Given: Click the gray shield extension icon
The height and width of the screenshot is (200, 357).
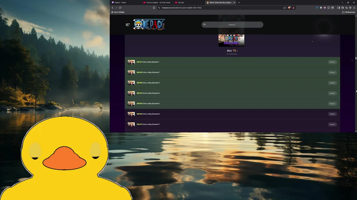Looking at the screenshot, I should 321,8.
